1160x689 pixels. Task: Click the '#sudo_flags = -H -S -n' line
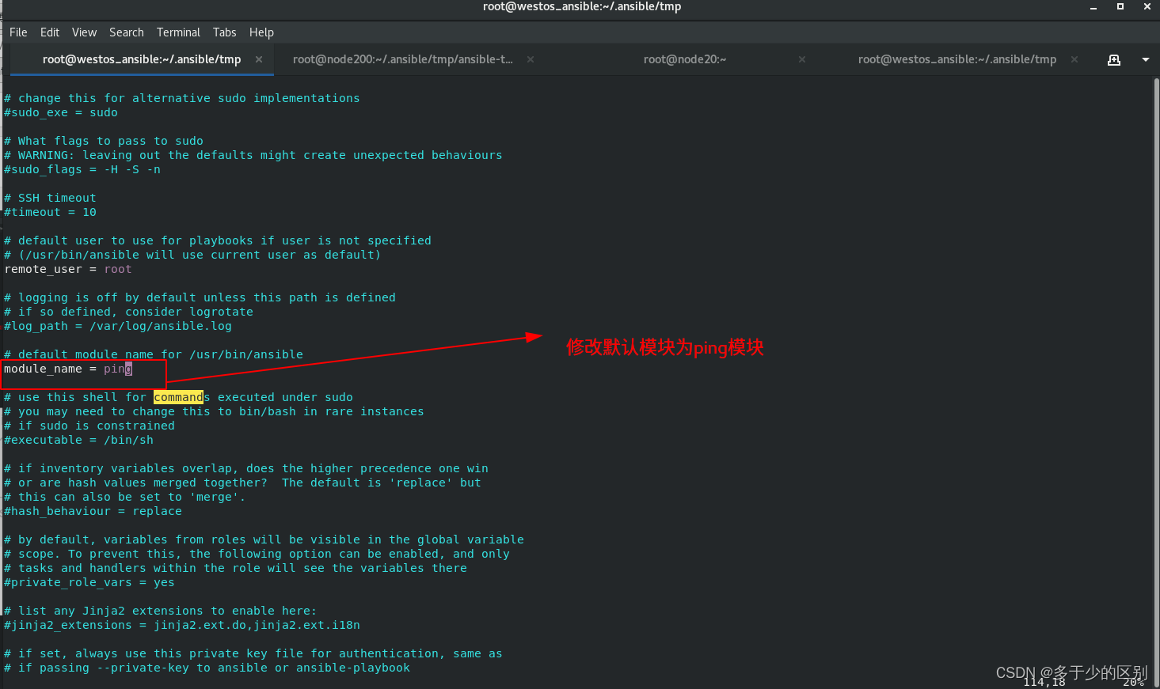coord(82,169)
